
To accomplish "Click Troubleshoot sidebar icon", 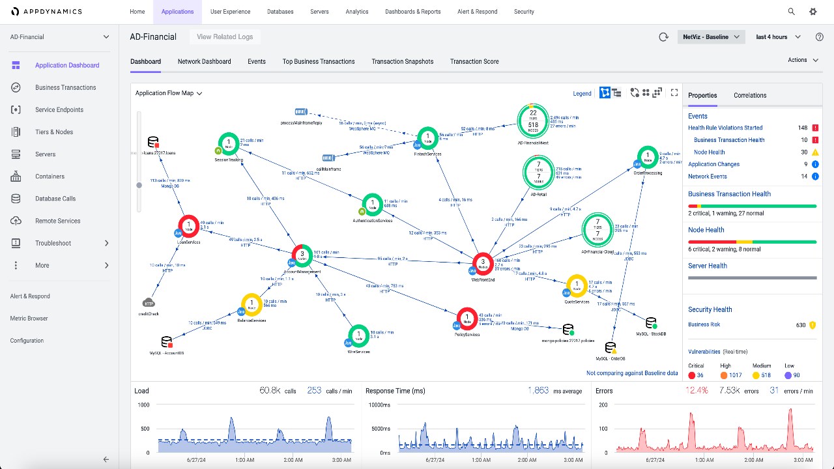I will (x=16, y=243).
